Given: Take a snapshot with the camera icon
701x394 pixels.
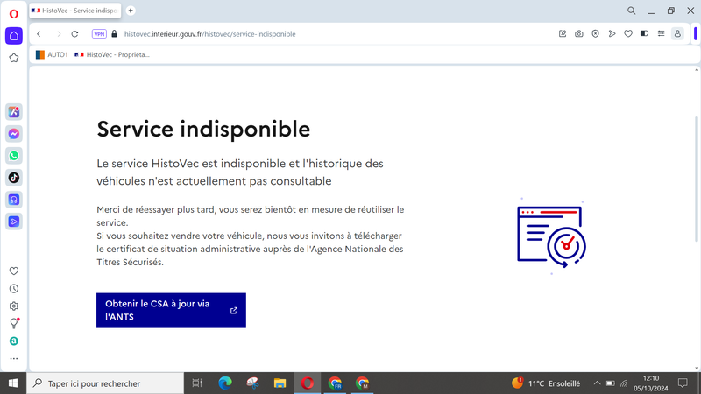Looking at the screenshot, I should (579, 34).
